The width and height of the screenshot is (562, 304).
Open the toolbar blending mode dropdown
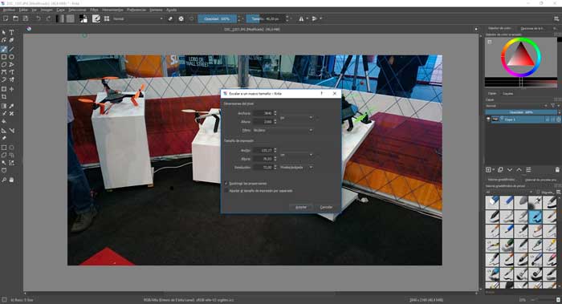[x=137, y=18]
